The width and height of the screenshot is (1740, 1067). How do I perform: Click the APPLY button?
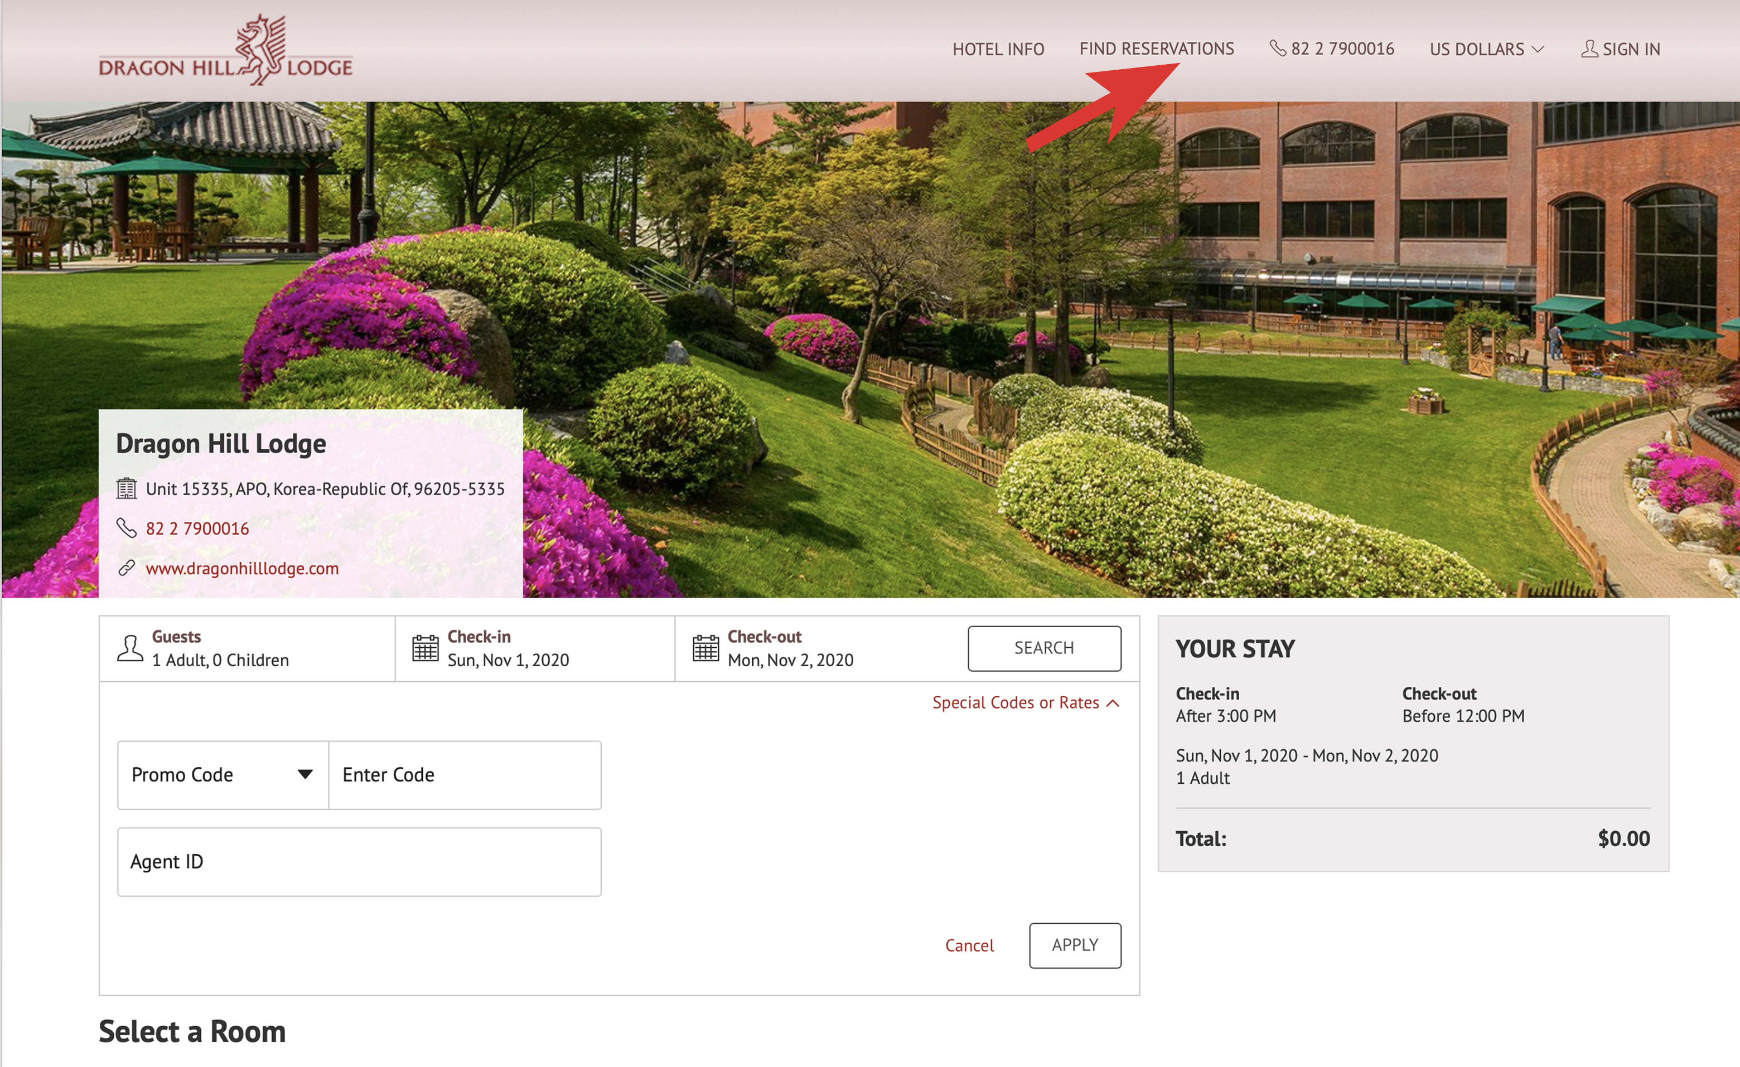[x=1074, y=944]
